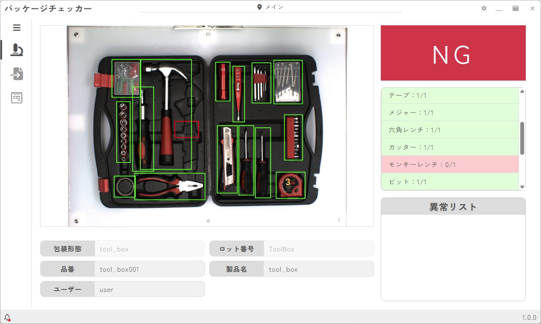Click the NG status banner
The width and height of the screenshot is (541, 324).
(453, 52)
